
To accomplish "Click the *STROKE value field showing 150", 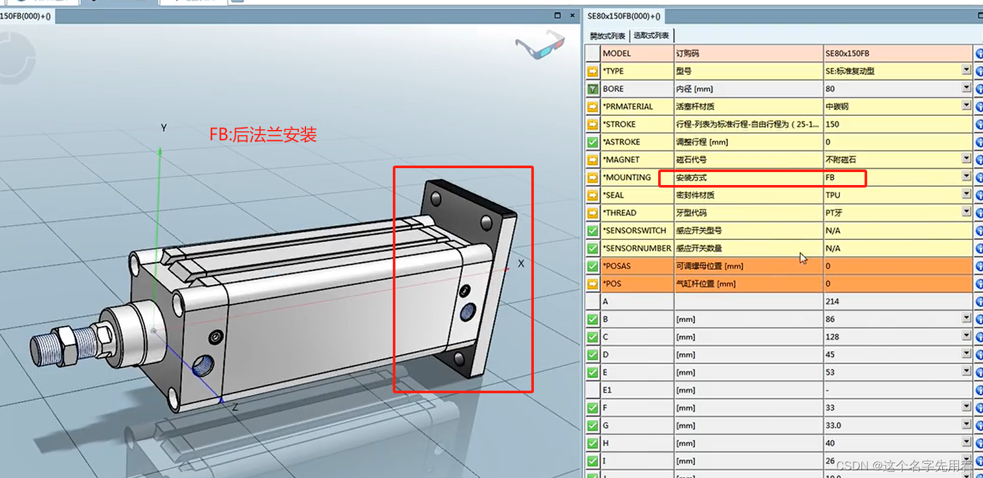I will pyautogui.click(x=898, y=124).
